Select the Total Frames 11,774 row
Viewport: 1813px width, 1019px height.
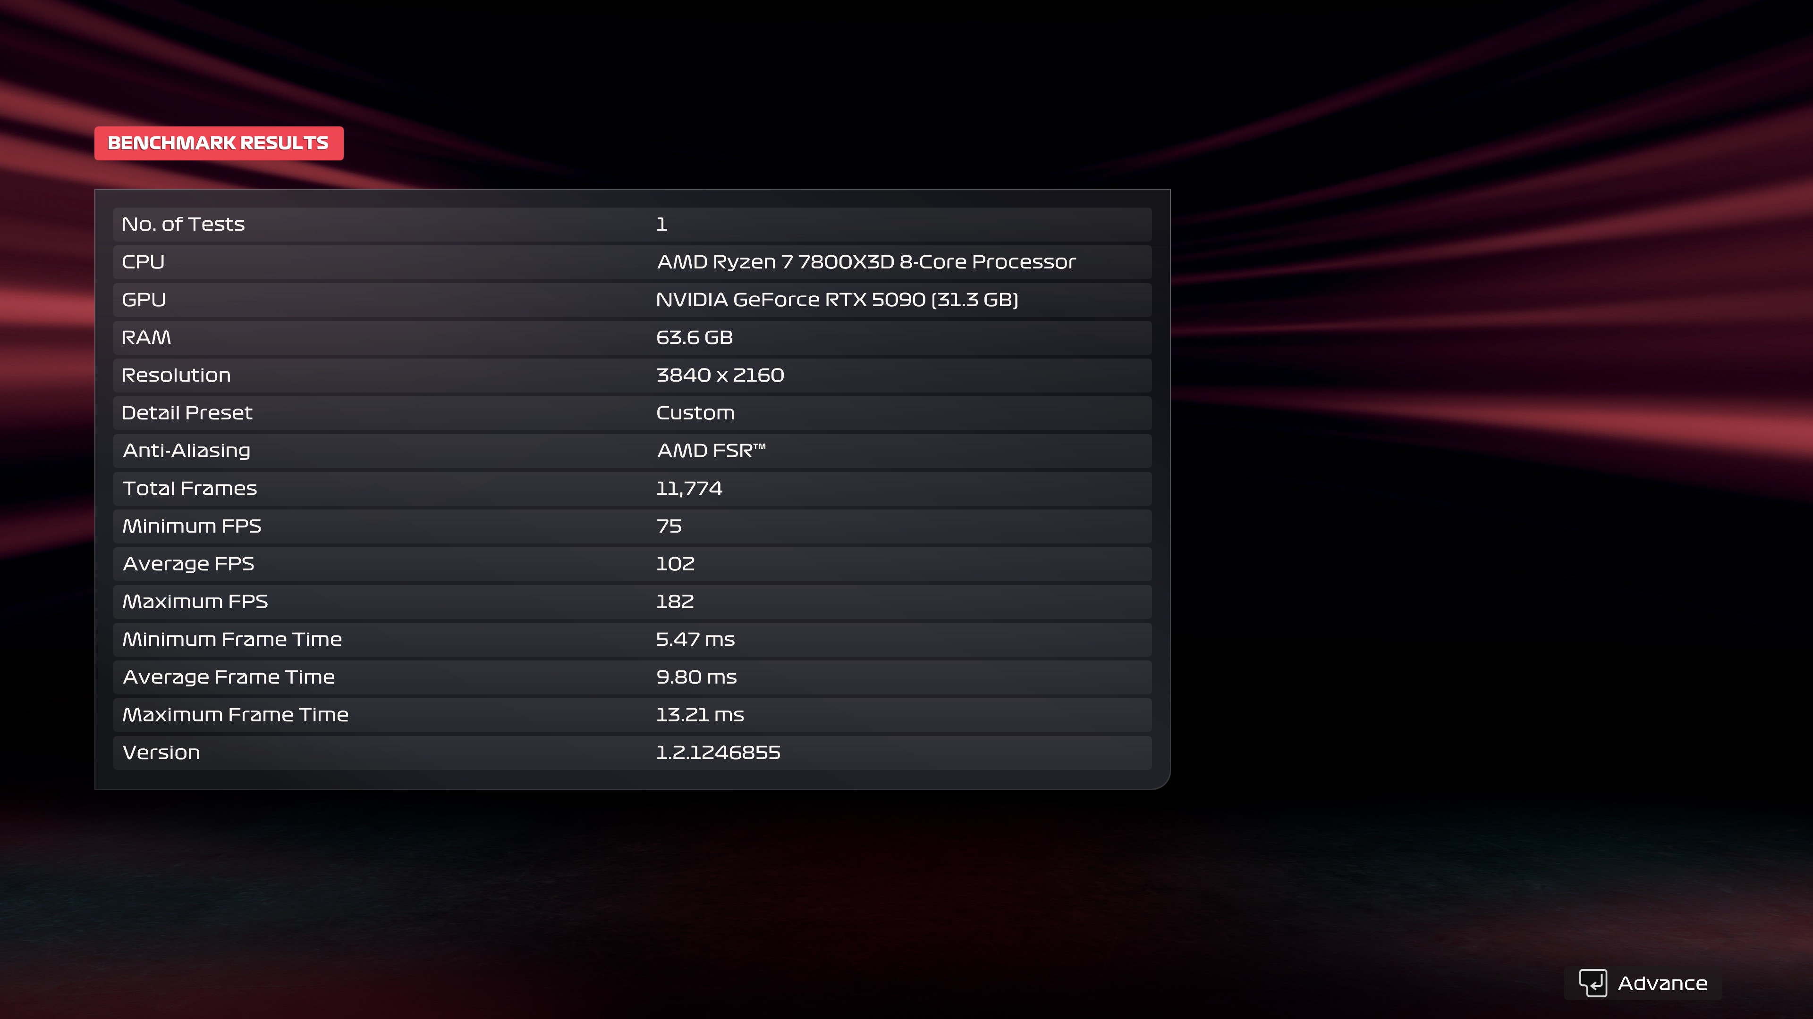pyautogui.click(x=631, y=489)
